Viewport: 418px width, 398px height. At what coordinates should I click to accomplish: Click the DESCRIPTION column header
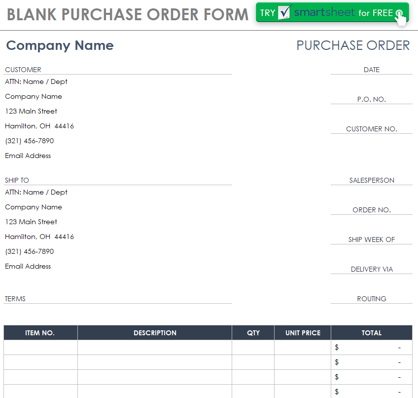[155, 333]
